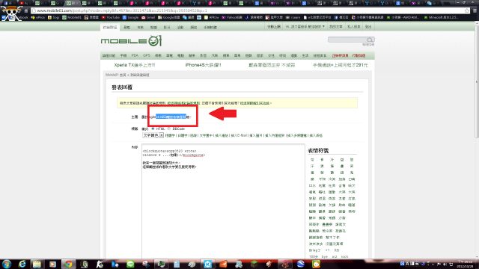Open the iPhone4S price drop promo link

(x=203, y=65)
